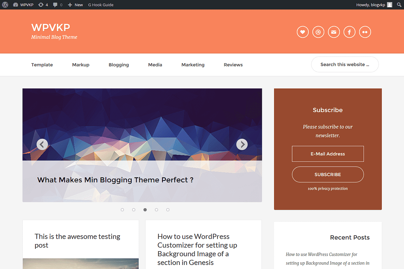
Task: Open the Flickr social icon
Action: pyautogui.click(x=365, y=32)
